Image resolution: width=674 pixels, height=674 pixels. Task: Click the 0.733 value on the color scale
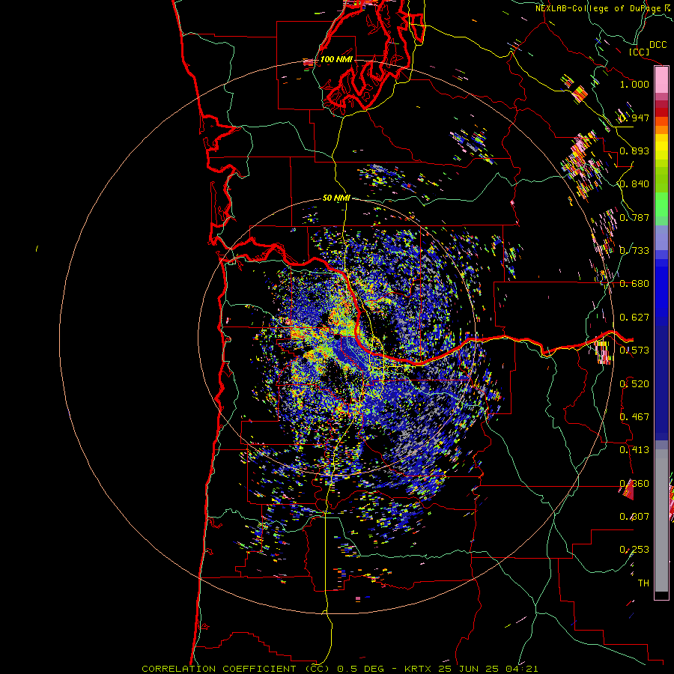pos(634,250)
